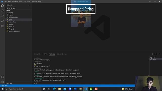Open aritmetika.js in the file tree
Screen dimensions: 162x91
(12, 22)
